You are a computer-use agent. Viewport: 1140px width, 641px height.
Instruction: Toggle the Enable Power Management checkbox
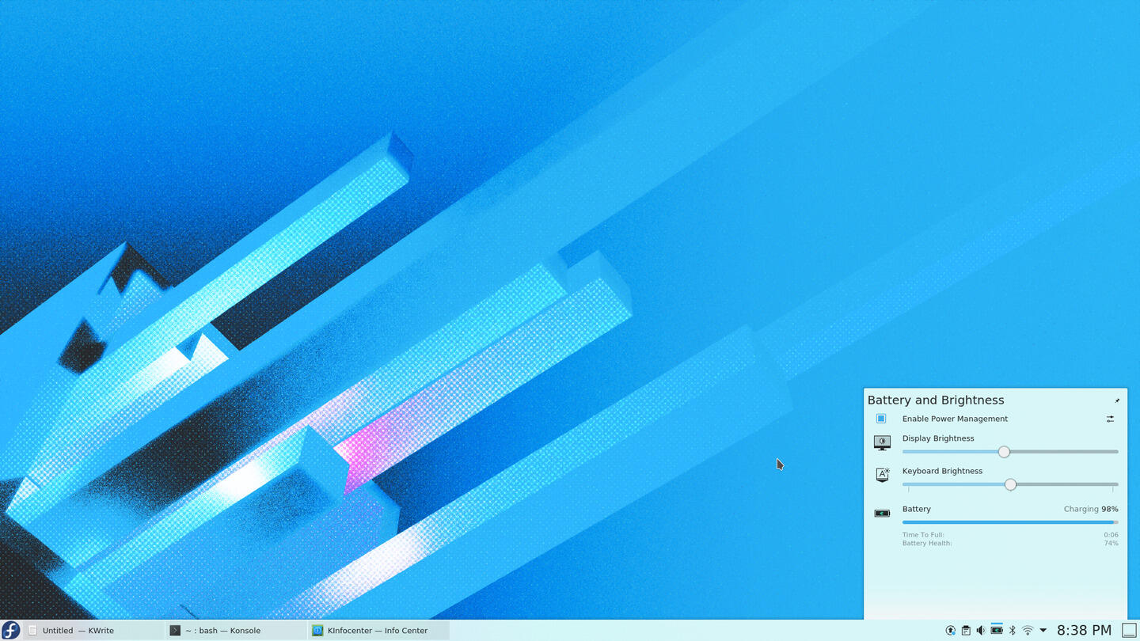881,419
